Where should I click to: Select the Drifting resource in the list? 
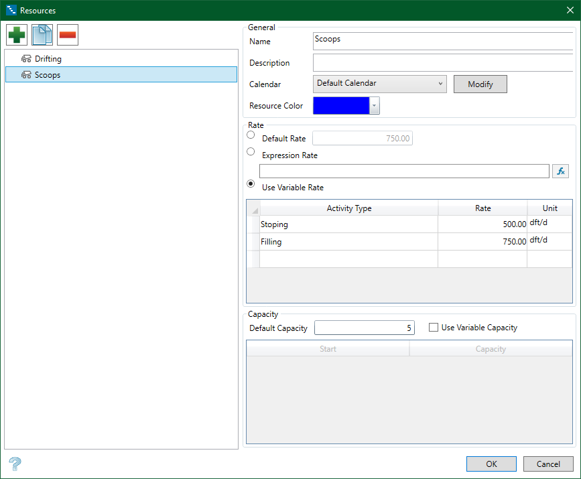[48, 59]
